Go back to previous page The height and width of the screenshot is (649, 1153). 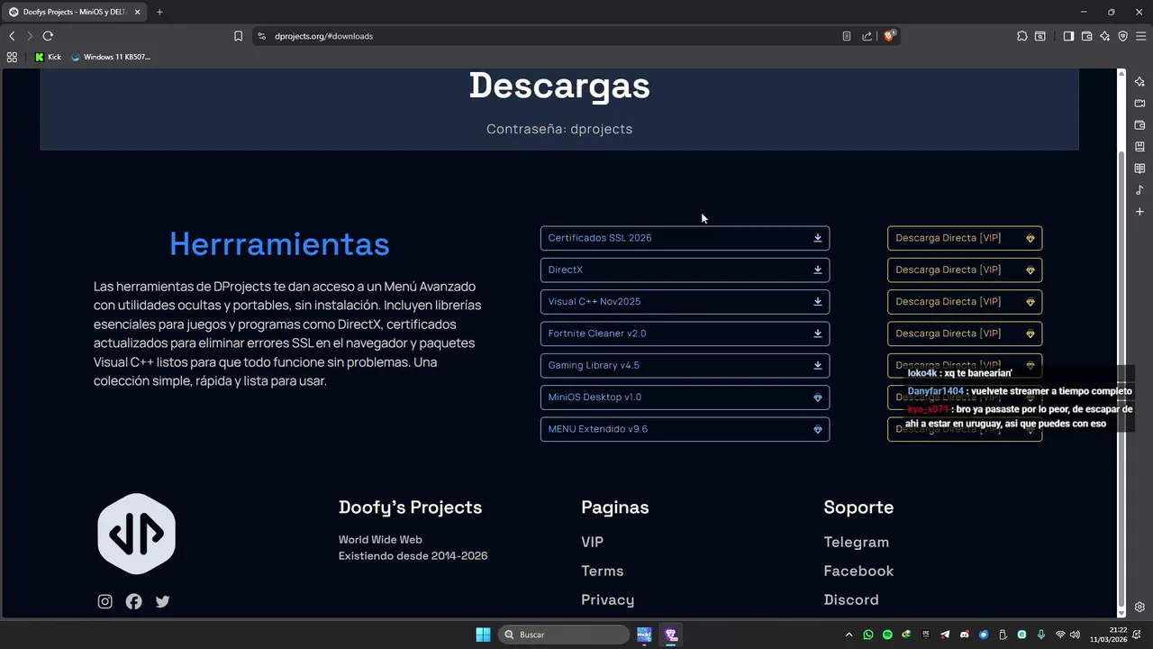click(x=12, y=36)
